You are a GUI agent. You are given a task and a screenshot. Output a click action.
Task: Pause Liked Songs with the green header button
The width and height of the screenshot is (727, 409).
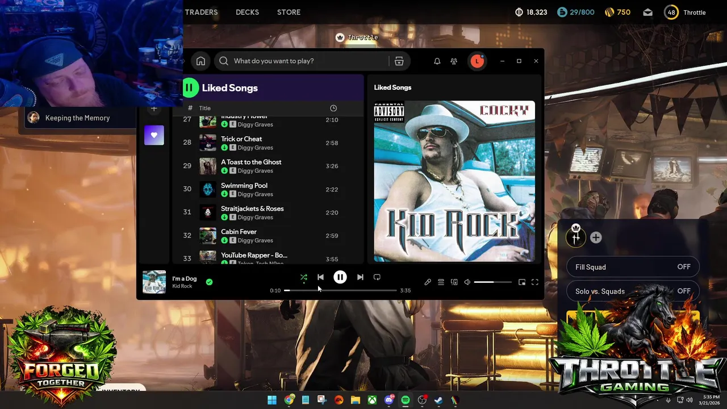[190, 87]
